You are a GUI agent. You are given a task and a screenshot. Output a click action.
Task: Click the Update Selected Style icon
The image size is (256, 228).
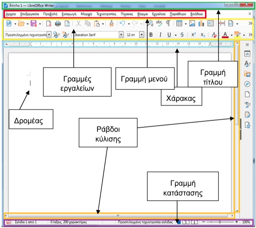[x=56, y=35]
